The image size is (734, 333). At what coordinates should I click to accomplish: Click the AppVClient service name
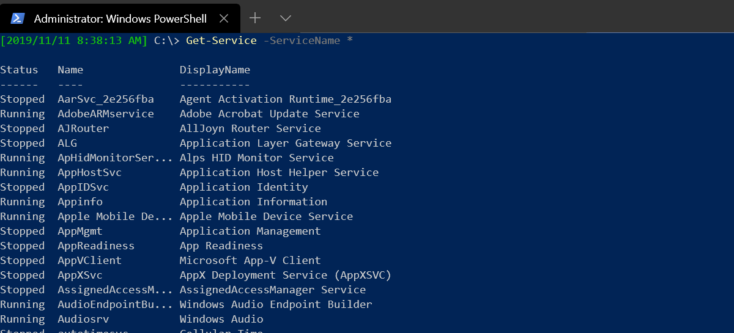pyautogui.click(x=89, y=260)
